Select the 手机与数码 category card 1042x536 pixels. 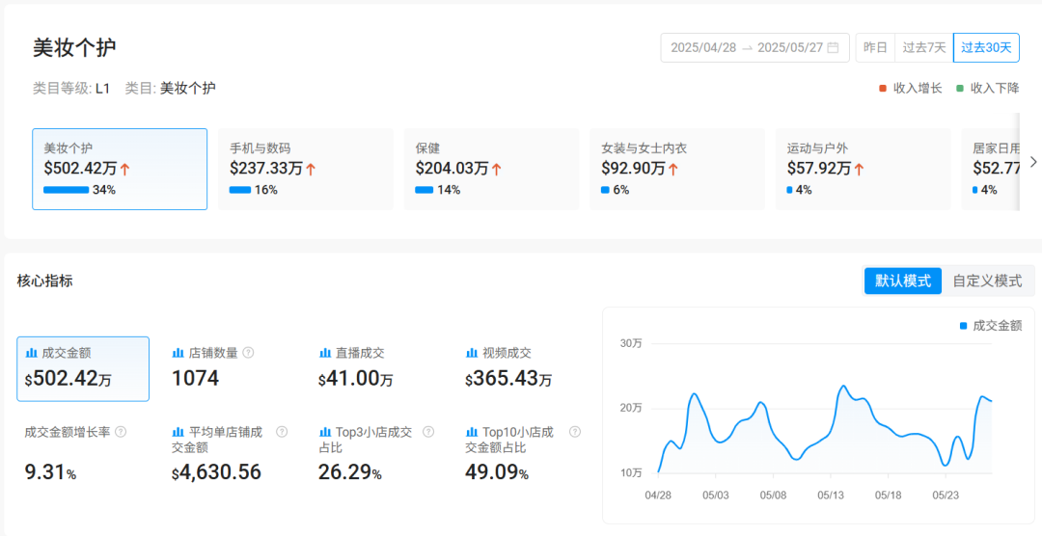(x=306, y=170)
